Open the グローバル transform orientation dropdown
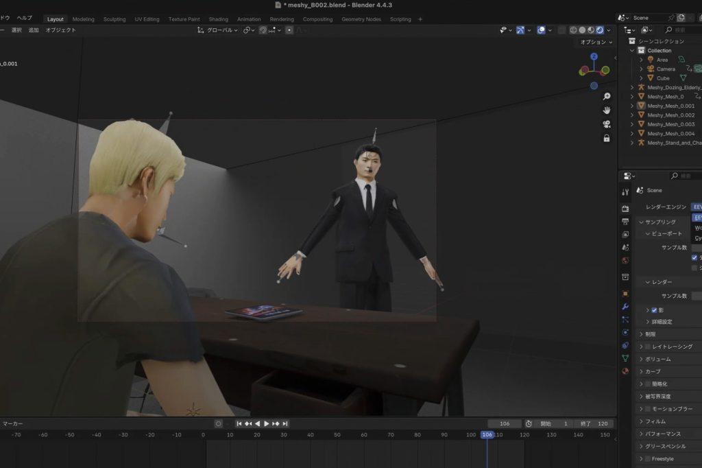Image resolution: width=702 pixels, height=468 pixels. point(218,30)
